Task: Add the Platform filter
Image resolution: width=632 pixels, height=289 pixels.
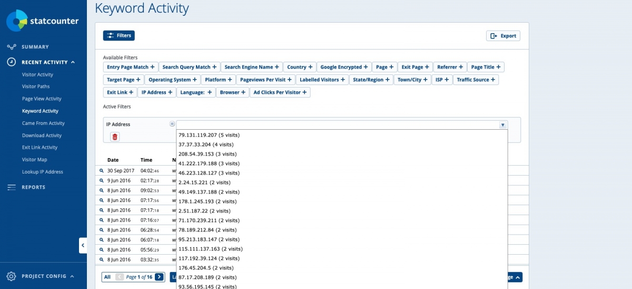Action: tap(219, 80)
